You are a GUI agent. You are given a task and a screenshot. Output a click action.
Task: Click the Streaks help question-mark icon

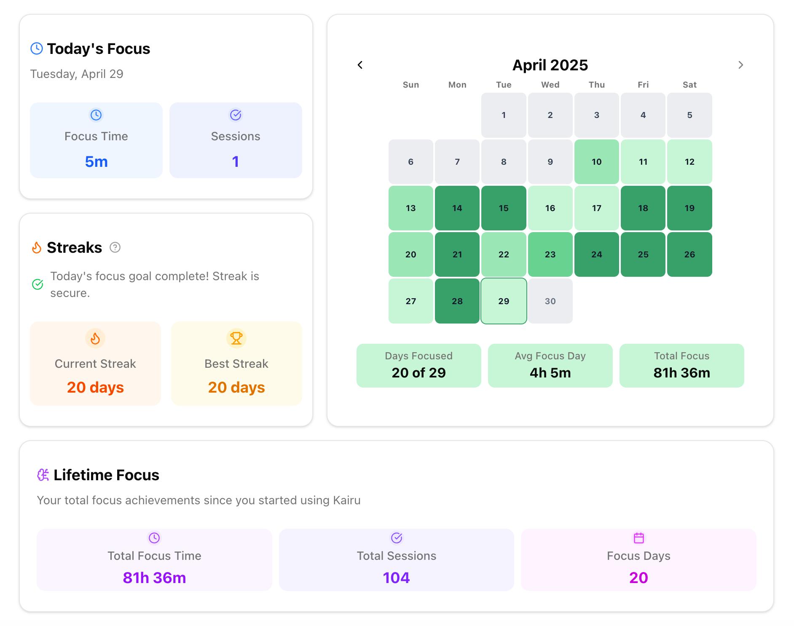click(x=115, y=247)
